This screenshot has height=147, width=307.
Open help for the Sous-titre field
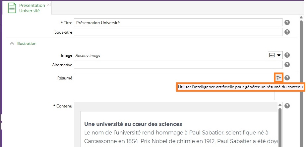click(x=287, y=32)
